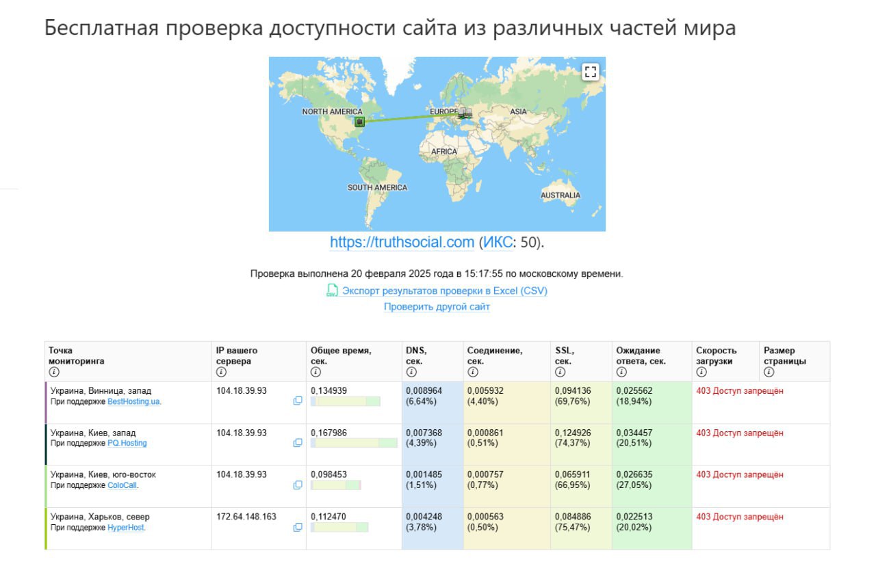Click connection value 0,005932

(485, 391)
